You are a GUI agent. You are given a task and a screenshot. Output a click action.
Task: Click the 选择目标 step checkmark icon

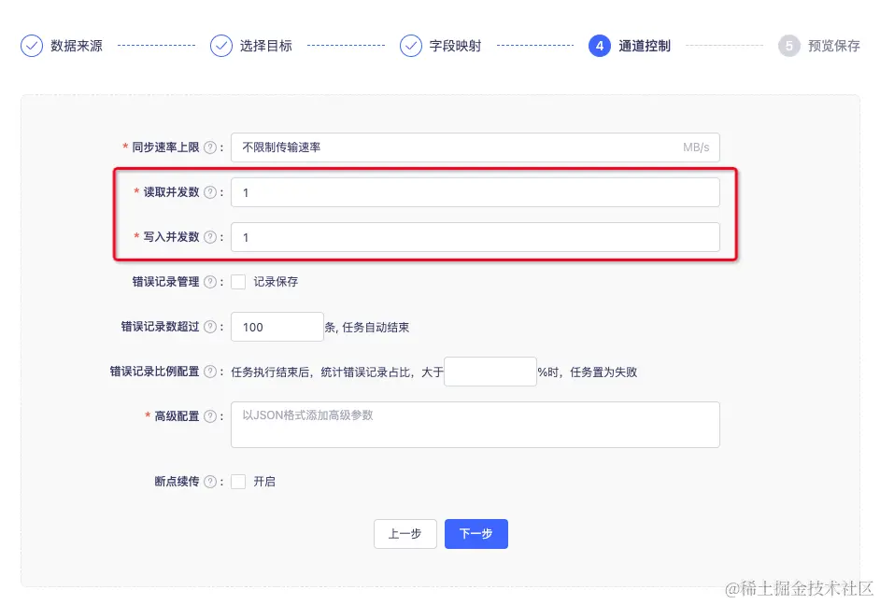(221, 46)
